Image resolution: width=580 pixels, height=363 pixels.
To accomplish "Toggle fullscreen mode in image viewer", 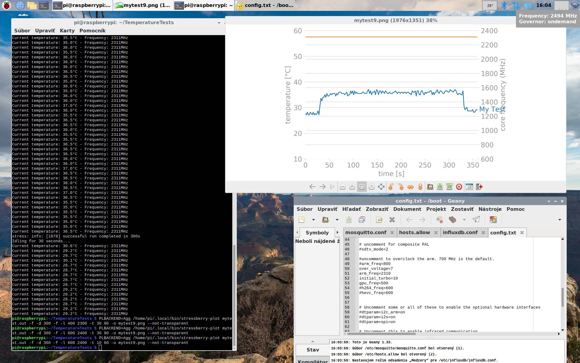I will pos(381,187).
